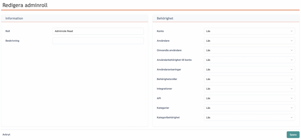
Task: Click the chevron arrow in Kategorier row
Action: (x=292, y=108)
